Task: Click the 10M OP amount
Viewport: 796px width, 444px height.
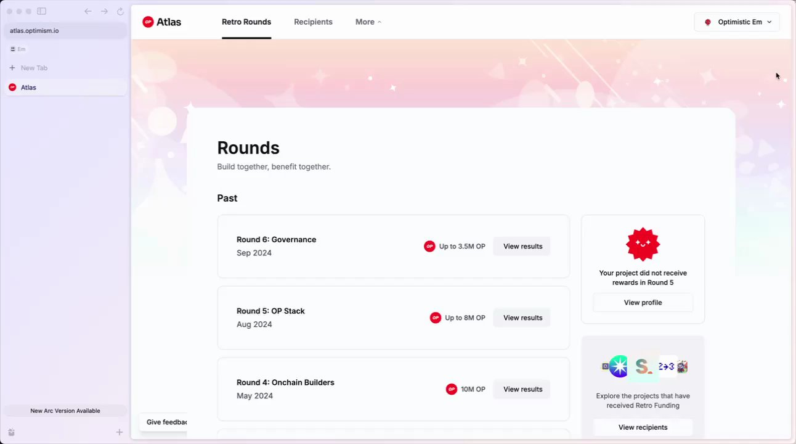Action: point(473,389)
